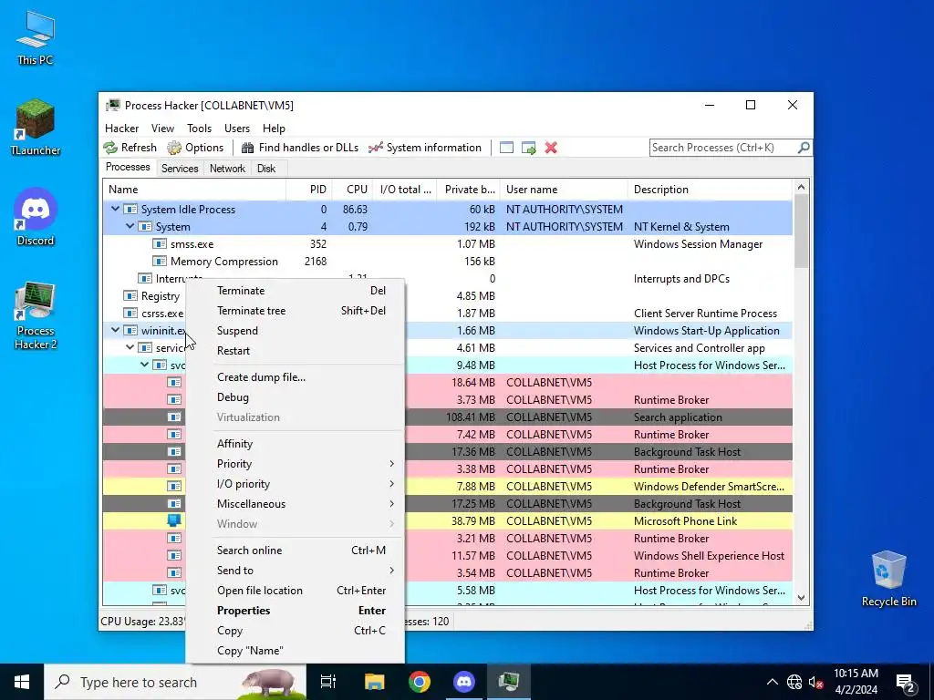Choose Affinity in the context menu

296,444
